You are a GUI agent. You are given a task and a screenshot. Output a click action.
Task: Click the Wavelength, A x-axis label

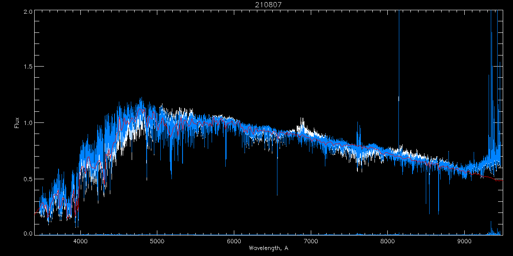coord(268,248)
